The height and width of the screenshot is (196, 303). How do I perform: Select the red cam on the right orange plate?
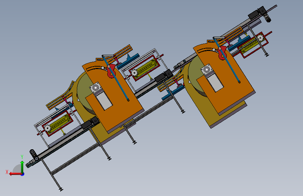point(222,53)
